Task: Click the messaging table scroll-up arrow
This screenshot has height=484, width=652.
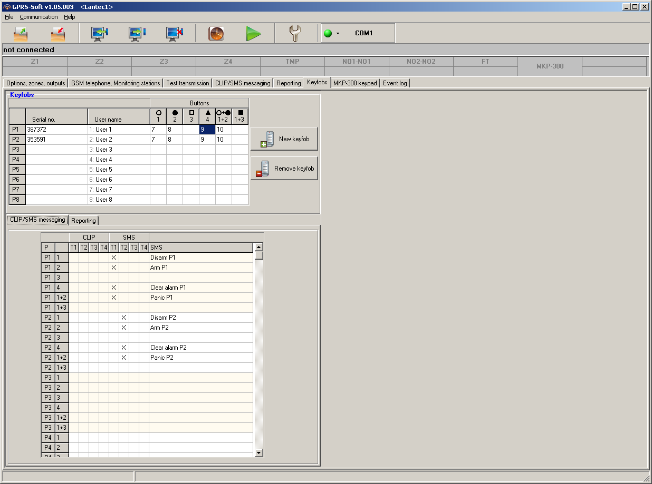Action: pos(258,247)
